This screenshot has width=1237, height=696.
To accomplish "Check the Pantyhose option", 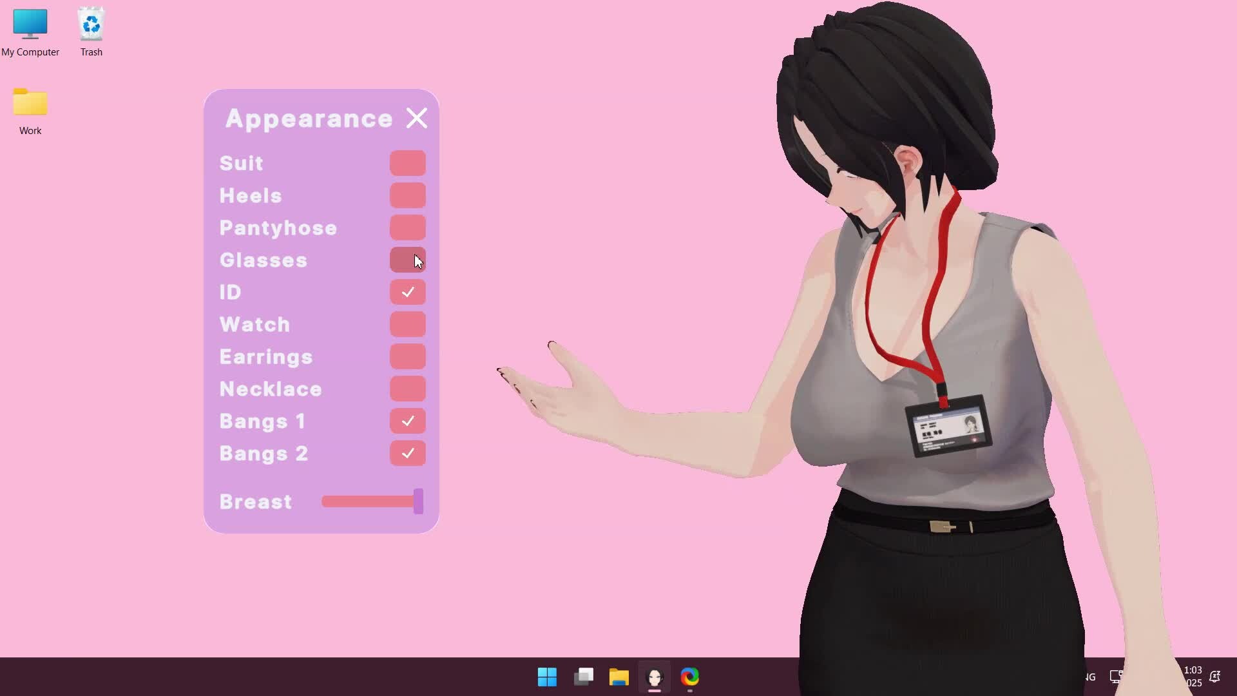I will point(407,227).
